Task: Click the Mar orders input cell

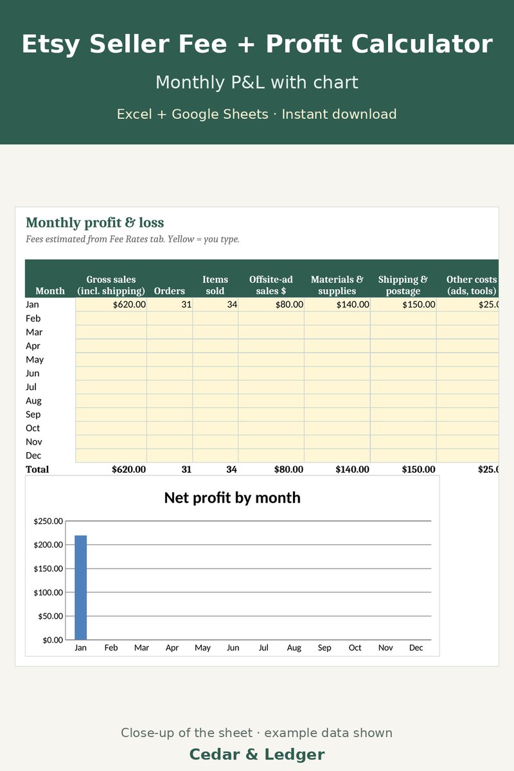Action: [170, 332]
